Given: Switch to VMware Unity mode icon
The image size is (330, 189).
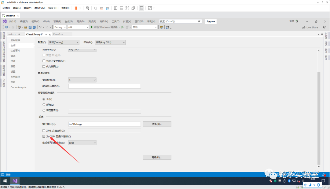Looking at the screenshot, I should (133, 8).
